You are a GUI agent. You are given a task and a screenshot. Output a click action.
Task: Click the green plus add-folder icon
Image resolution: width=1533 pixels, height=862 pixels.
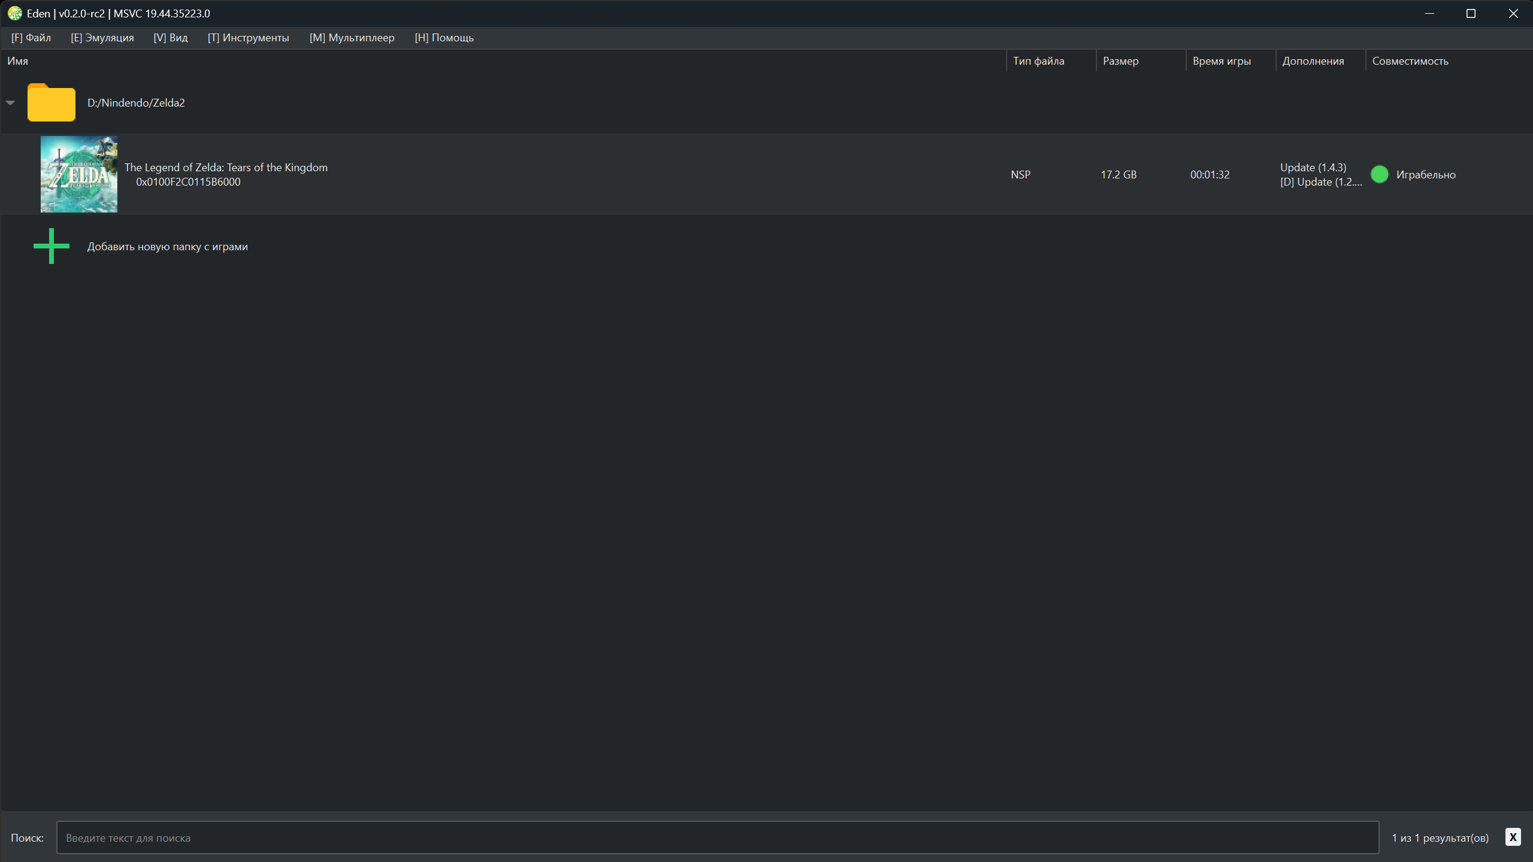[51, 246]
